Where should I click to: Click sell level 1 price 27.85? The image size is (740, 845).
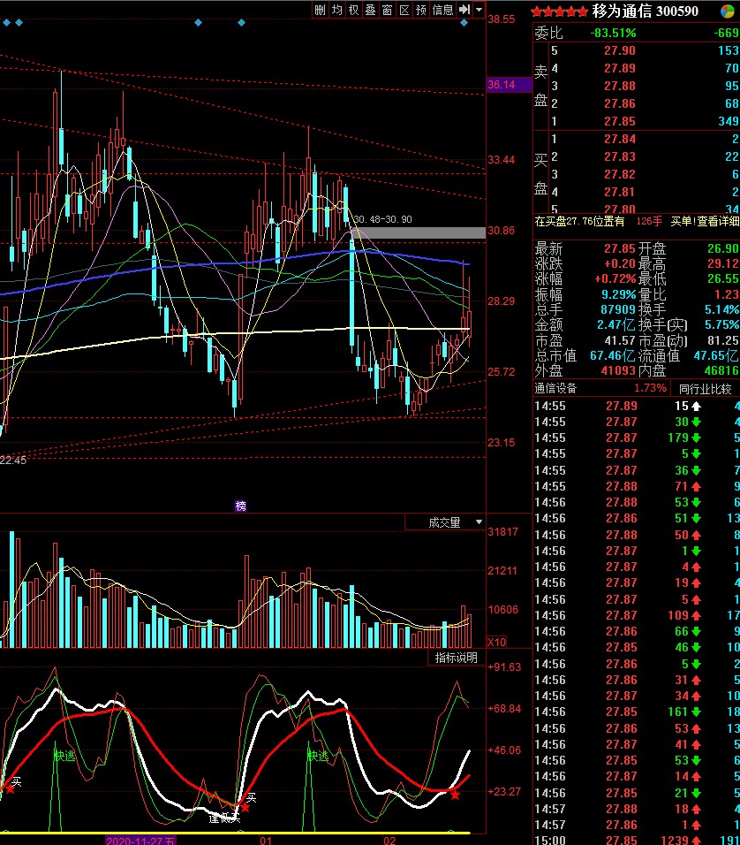[x=619, y=121]
